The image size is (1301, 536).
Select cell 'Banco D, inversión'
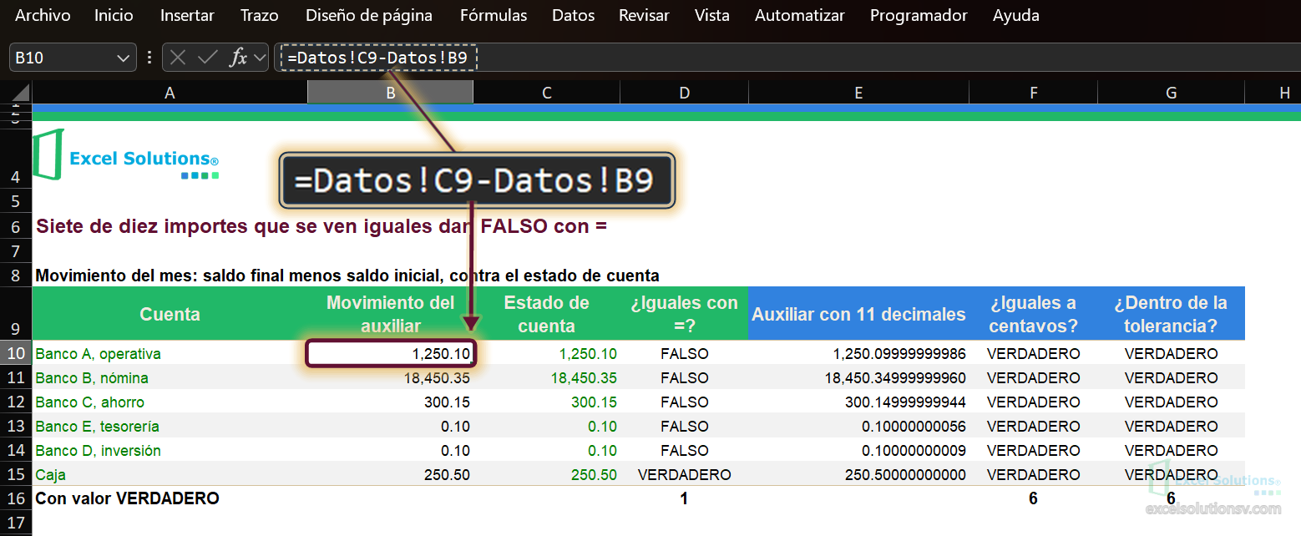pyautogui.click(x=170, y=450)
